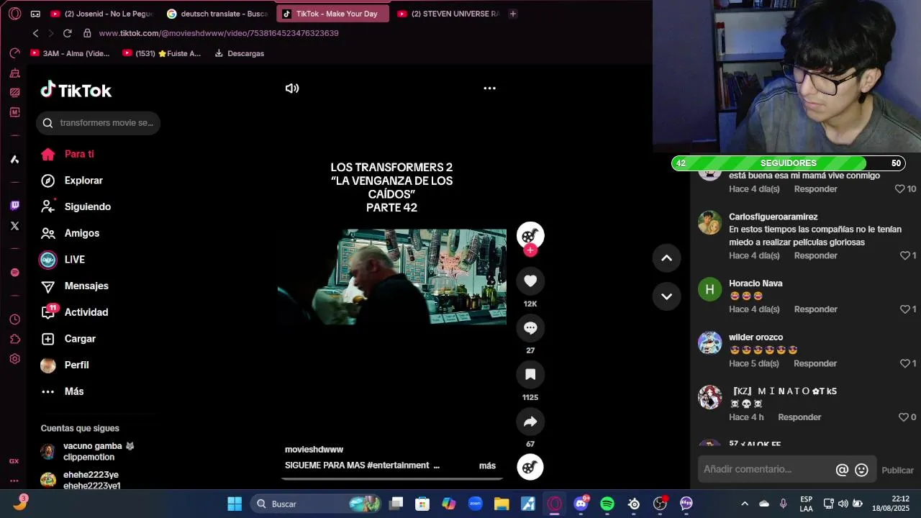Reload the current page
Screen dimensions: 921x518
[x=67, y=33]
